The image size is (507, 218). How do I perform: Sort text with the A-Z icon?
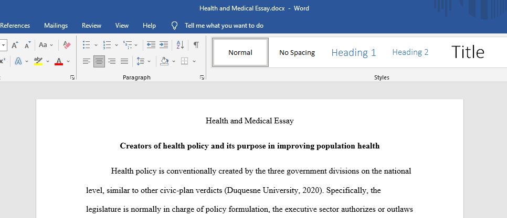coord(180,45)
